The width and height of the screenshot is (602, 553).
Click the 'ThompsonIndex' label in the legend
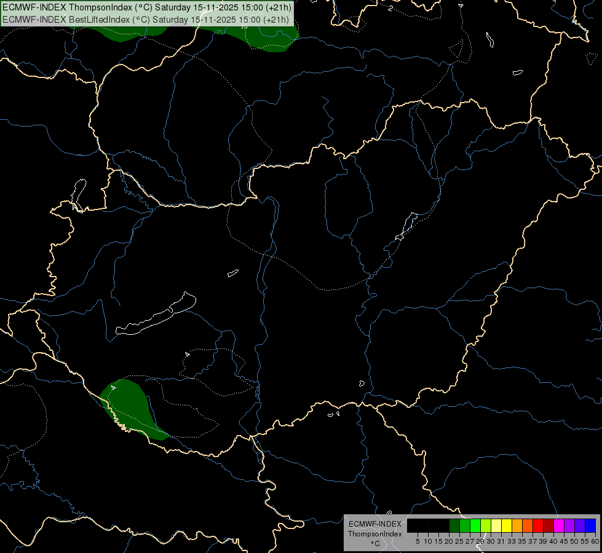374,534
